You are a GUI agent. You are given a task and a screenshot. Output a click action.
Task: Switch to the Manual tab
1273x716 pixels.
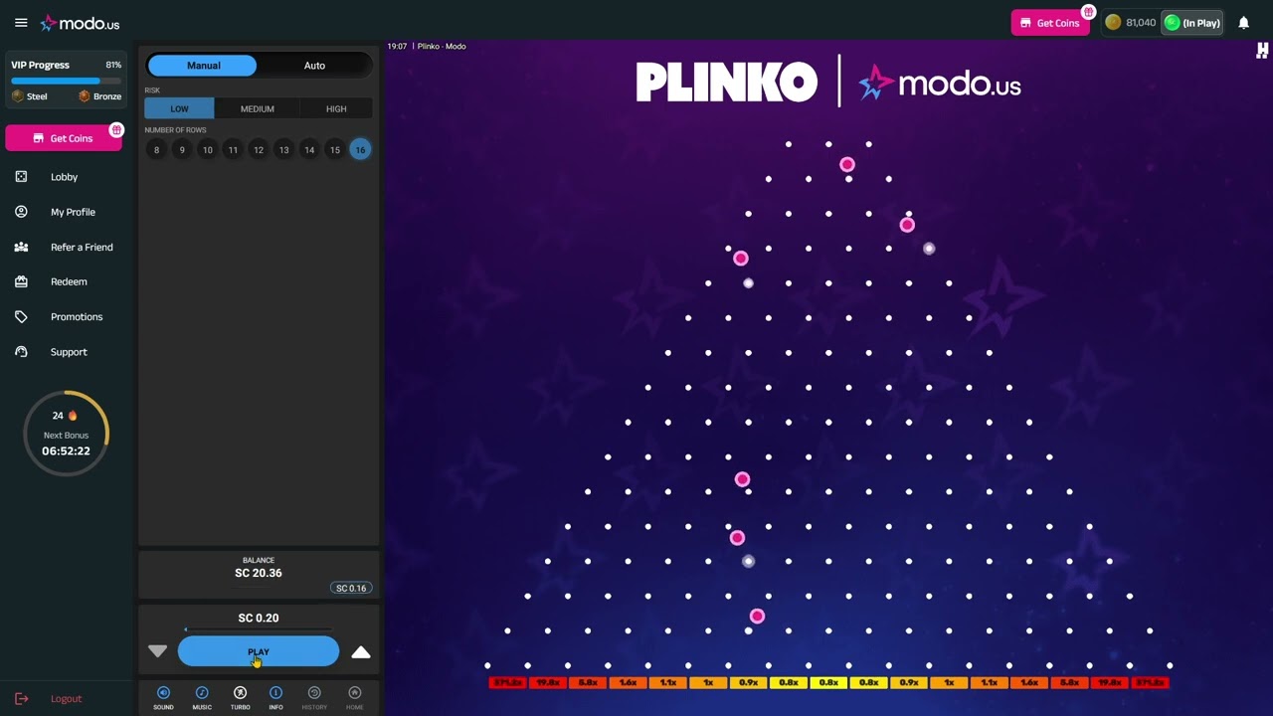[203, 66]
